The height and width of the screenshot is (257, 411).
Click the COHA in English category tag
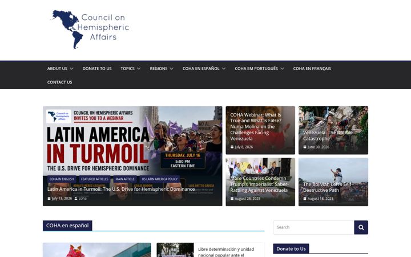point(62,179)
